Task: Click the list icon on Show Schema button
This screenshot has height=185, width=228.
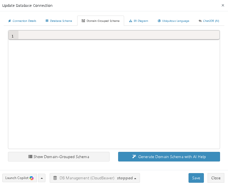Action: [30, 157]
